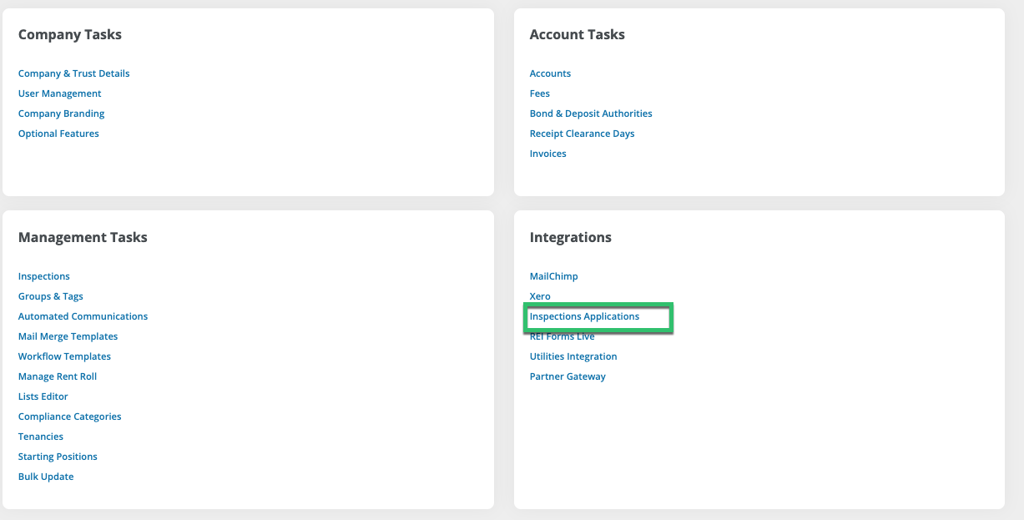Open Invoices under Account Tasks
The height and width of the screenshot is (520, 1024).
pos(547,154)
